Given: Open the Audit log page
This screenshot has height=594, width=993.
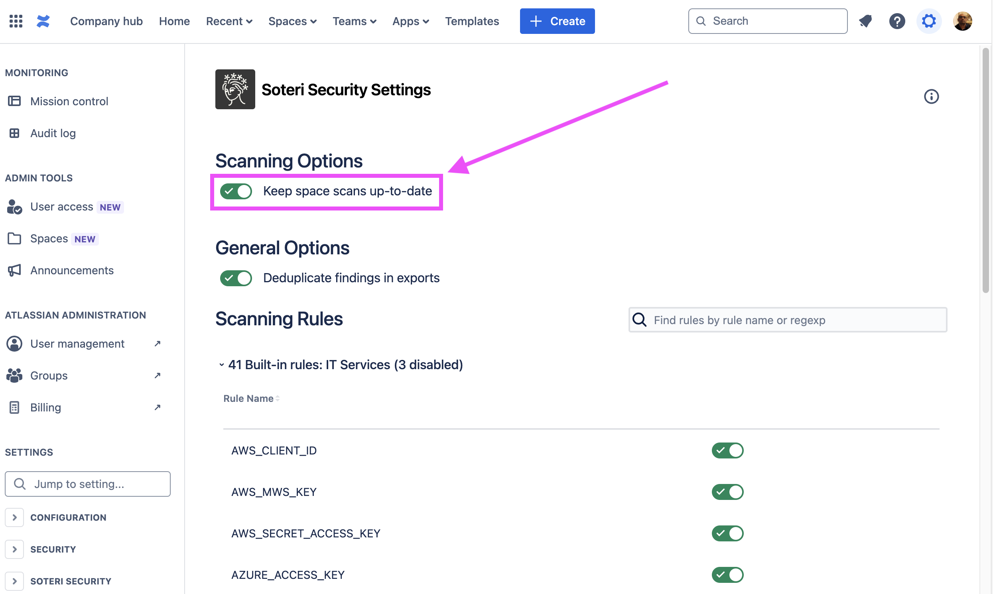Looking at the screenshot, I should pyautogui.click(x=53, y=133).
